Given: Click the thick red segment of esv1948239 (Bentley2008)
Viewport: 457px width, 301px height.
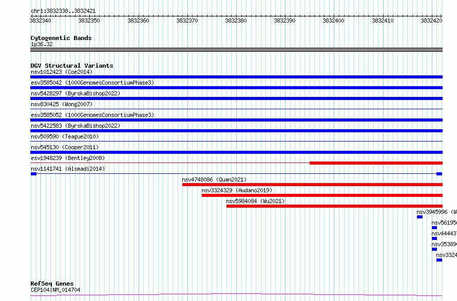Looking at the screenshot, I should tap(376, 163).
